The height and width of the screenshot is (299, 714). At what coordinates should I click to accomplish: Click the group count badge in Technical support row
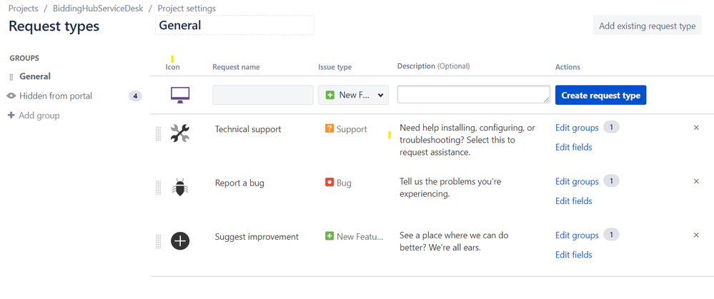click(611, 127)
